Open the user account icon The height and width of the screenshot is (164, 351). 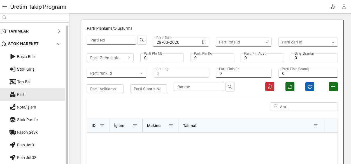pos(344,6)
